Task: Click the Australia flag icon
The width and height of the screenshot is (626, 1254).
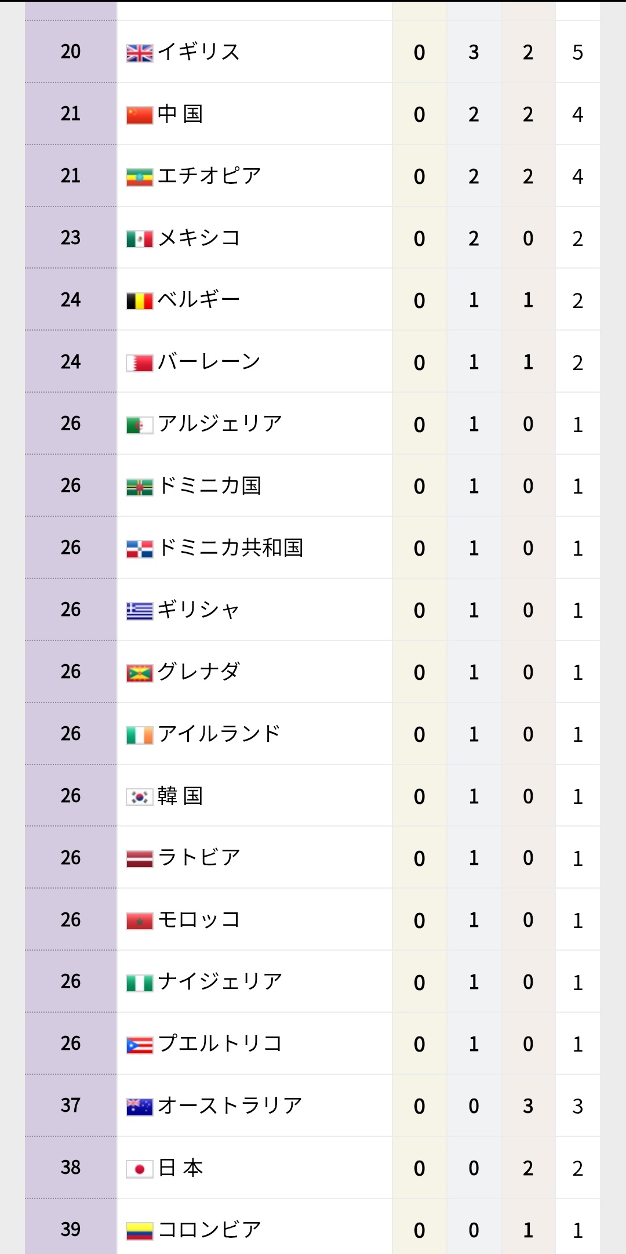Action: tap(140, 1107)
